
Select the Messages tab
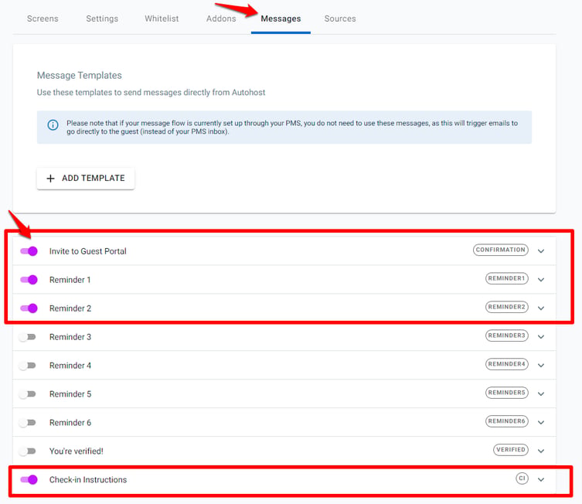(281, 19)
